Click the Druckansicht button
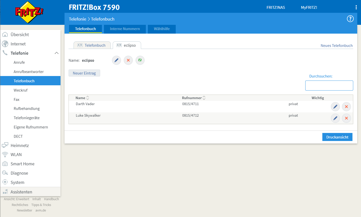The width and height of the screenshot is (361, 217). pyautogui.click(x=337, y=137)
